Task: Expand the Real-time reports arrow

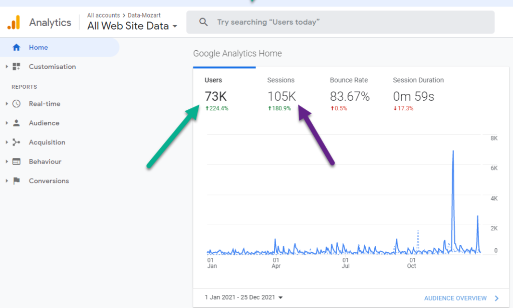Action: [7, 103]
